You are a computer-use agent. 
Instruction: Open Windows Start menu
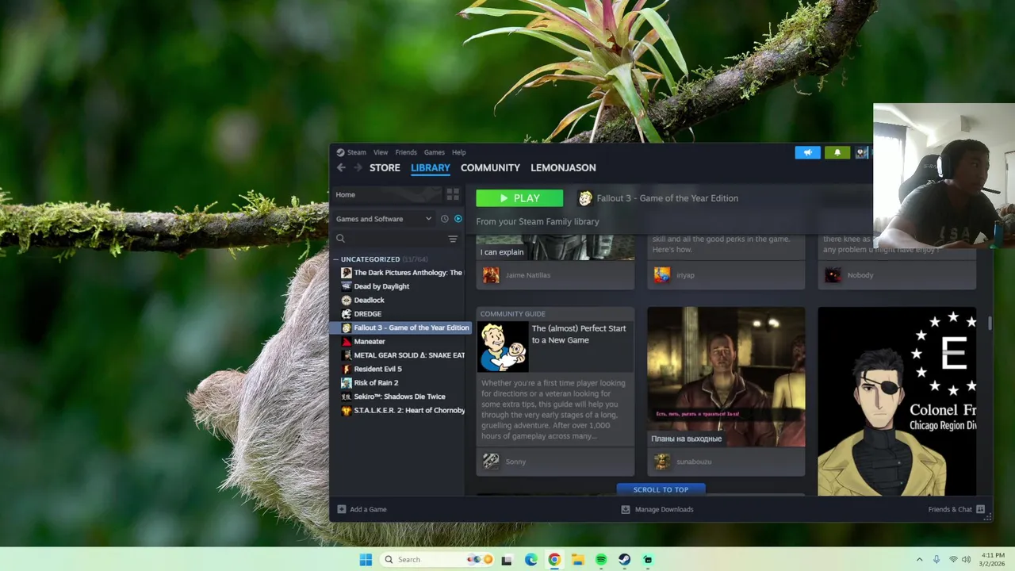pyautogui.click(x=366, y=560)
